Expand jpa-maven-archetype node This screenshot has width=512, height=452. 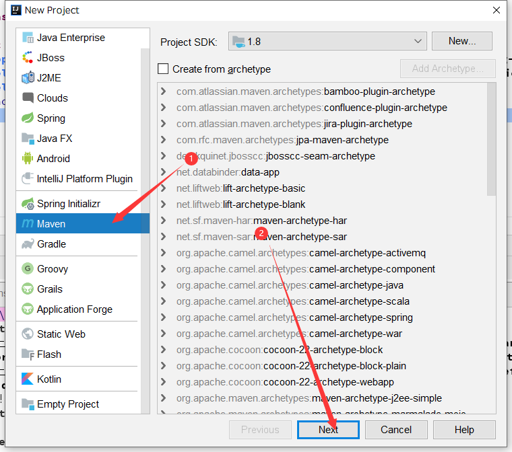[x=163, y=140]
